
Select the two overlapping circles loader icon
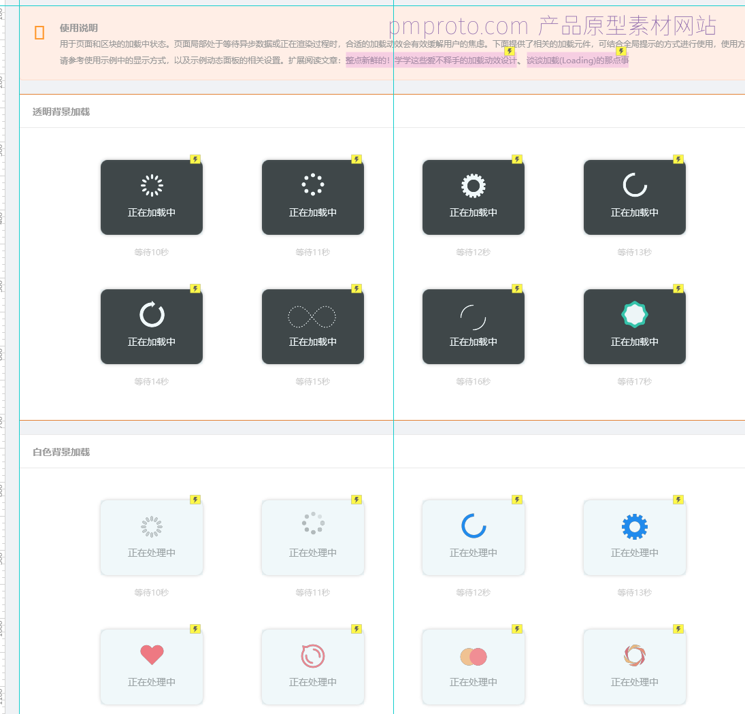(474, 657)
